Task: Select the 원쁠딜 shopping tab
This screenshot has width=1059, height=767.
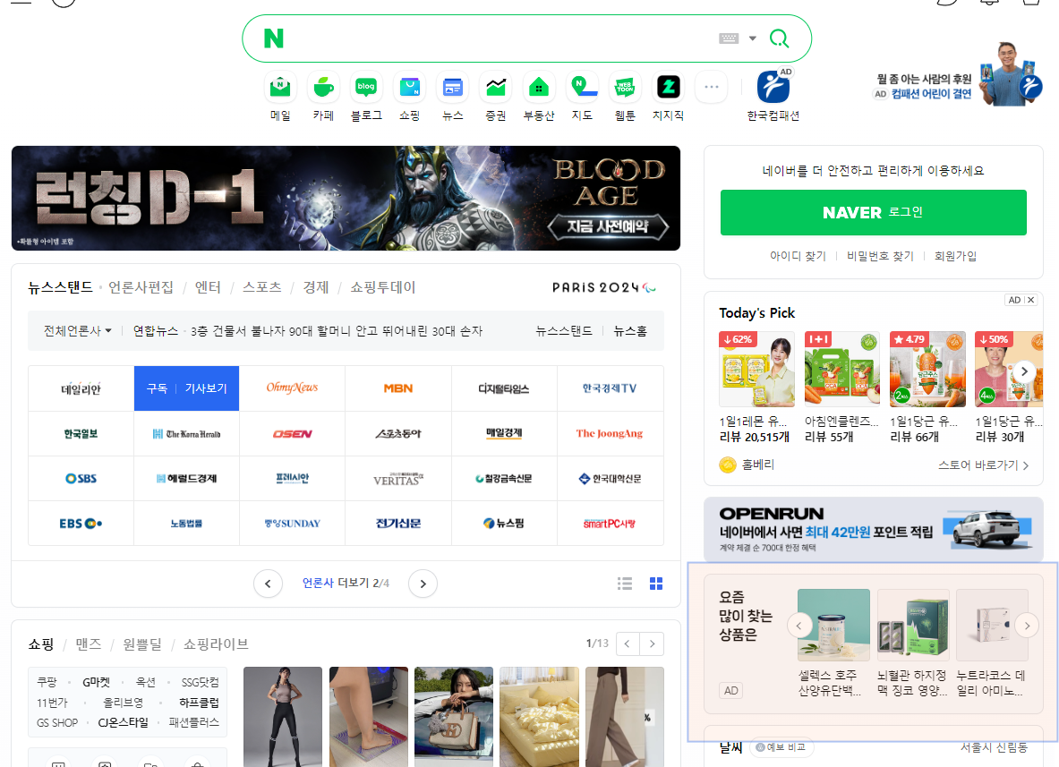Action: coord(142,644)
